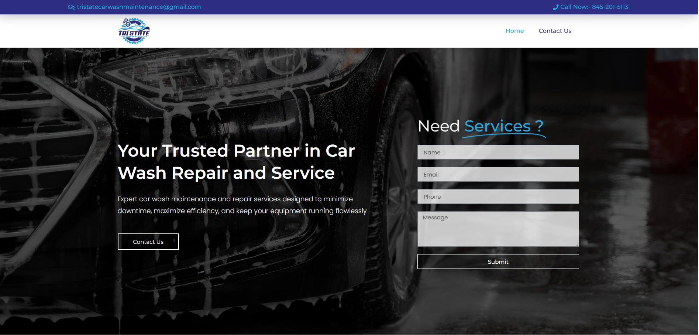Focus the Name input field
The height and width of the screenshot is (335, 699).
pos(498,152)
